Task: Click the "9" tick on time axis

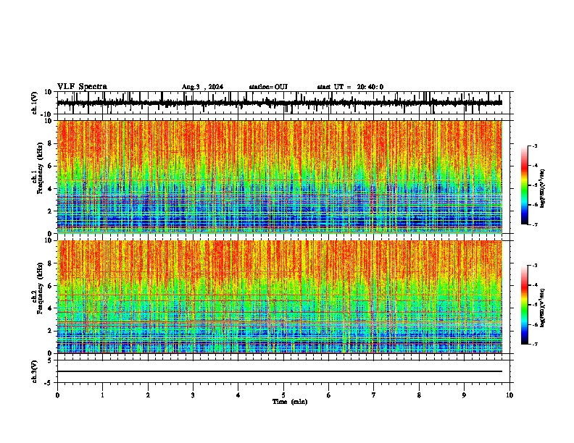Action: pos(464,395)
